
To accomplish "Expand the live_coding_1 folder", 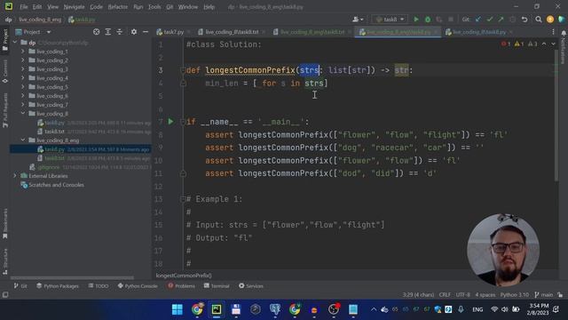I will coord(23,52).
